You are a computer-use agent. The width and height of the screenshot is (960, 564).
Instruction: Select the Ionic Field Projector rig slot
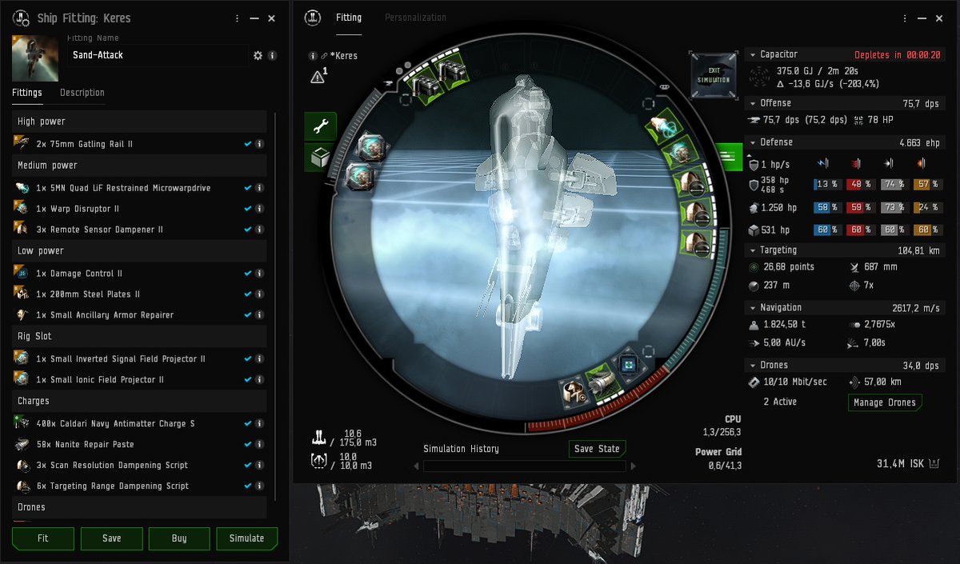(359, 176)
